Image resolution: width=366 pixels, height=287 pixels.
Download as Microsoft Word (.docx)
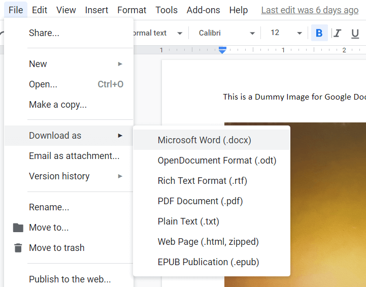pyautogui.click(x=205, y=140)
